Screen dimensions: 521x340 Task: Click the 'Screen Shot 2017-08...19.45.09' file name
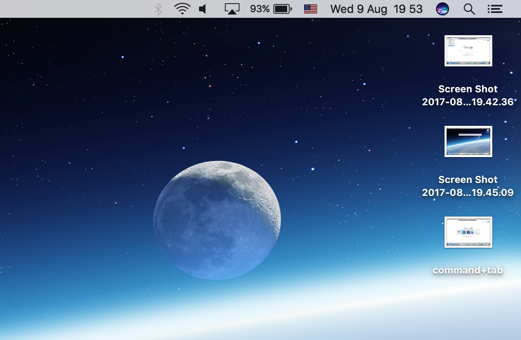468,186
